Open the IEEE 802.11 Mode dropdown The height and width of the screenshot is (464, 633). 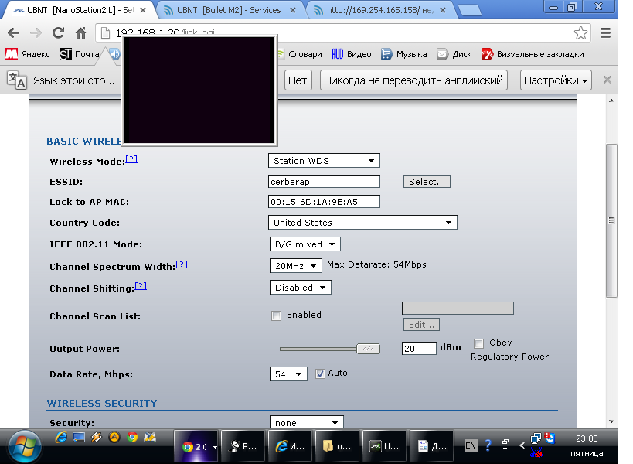(x=305, y=244)
